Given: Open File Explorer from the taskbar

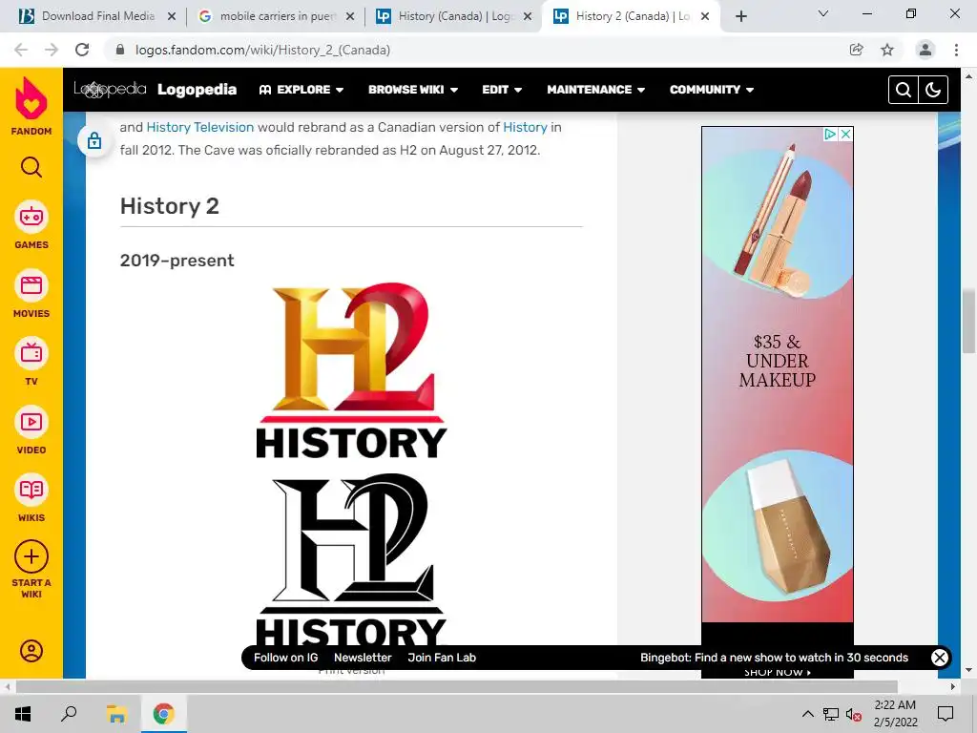Looking at the screenshot, I should point(116,714).
